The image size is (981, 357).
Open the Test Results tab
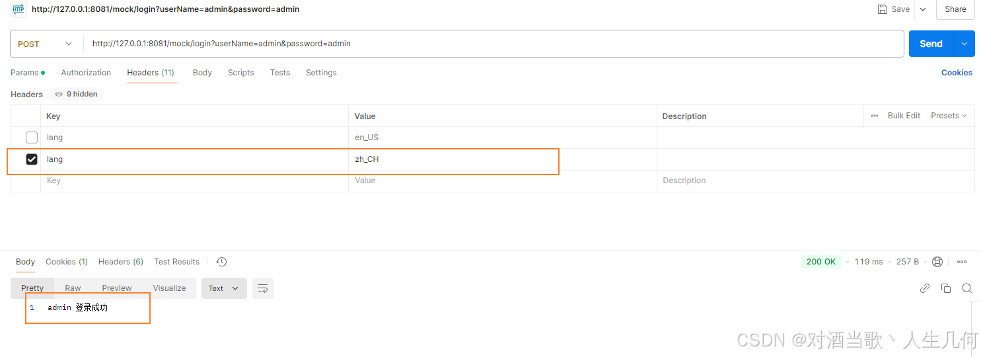click(176, 262)
